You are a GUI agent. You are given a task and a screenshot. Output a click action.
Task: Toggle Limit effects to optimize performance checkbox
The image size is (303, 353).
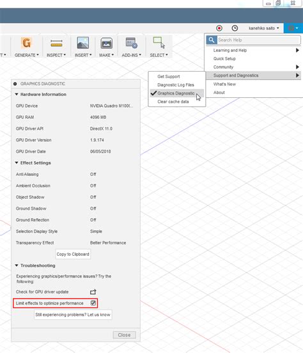pyautogui.click(x=93, y=303)
